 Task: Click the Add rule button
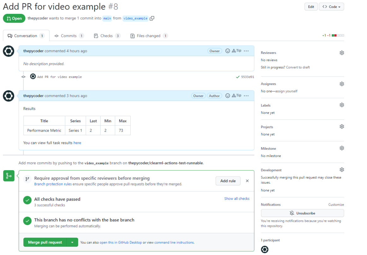click(228, 181)
